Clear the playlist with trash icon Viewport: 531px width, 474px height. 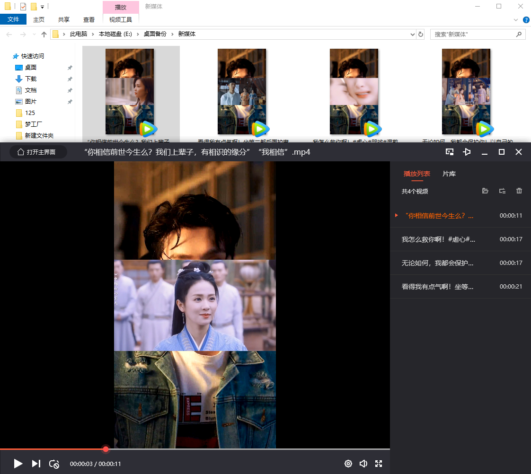click(x=519, y=191)
